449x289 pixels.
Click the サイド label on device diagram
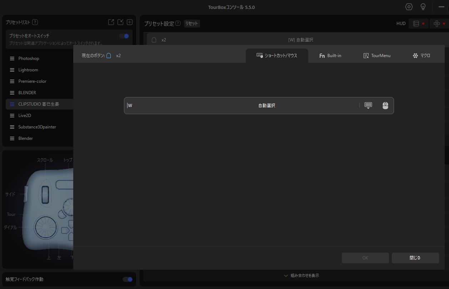click(x=10, y=194)
